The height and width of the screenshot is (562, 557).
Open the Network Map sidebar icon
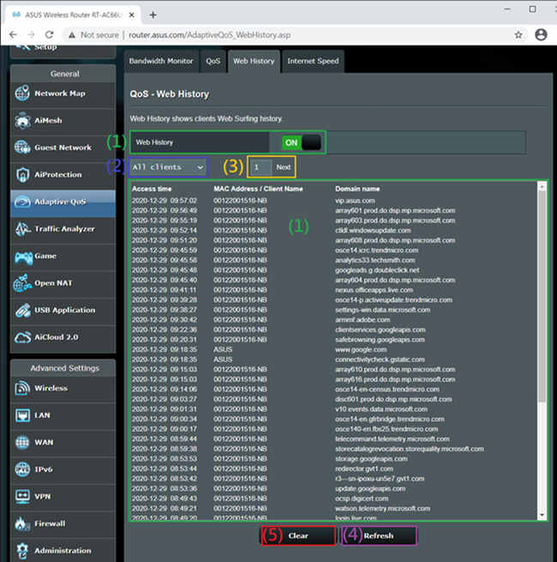(22, 94)
